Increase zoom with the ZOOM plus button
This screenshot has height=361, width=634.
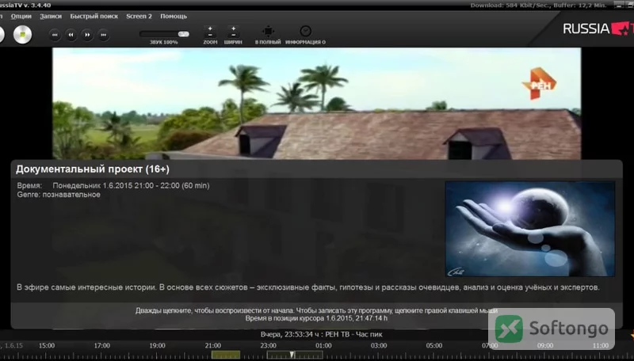[210, 28]
